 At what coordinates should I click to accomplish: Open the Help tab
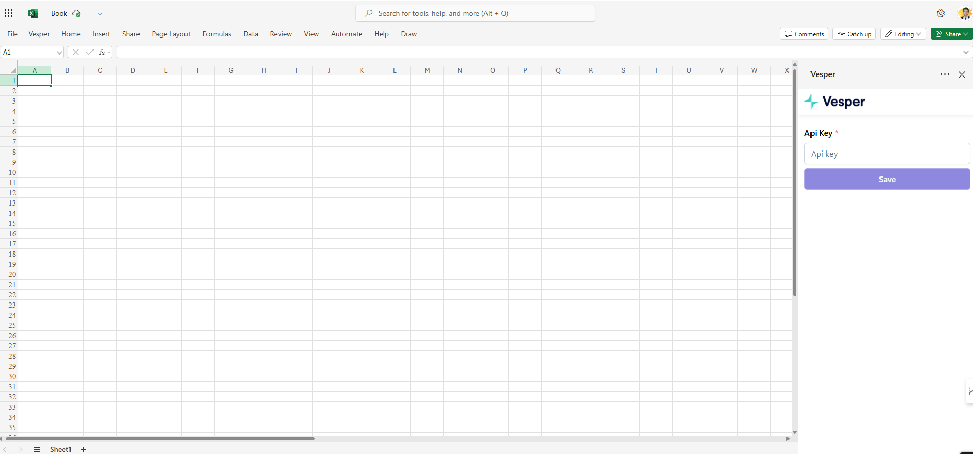point(381,34)
